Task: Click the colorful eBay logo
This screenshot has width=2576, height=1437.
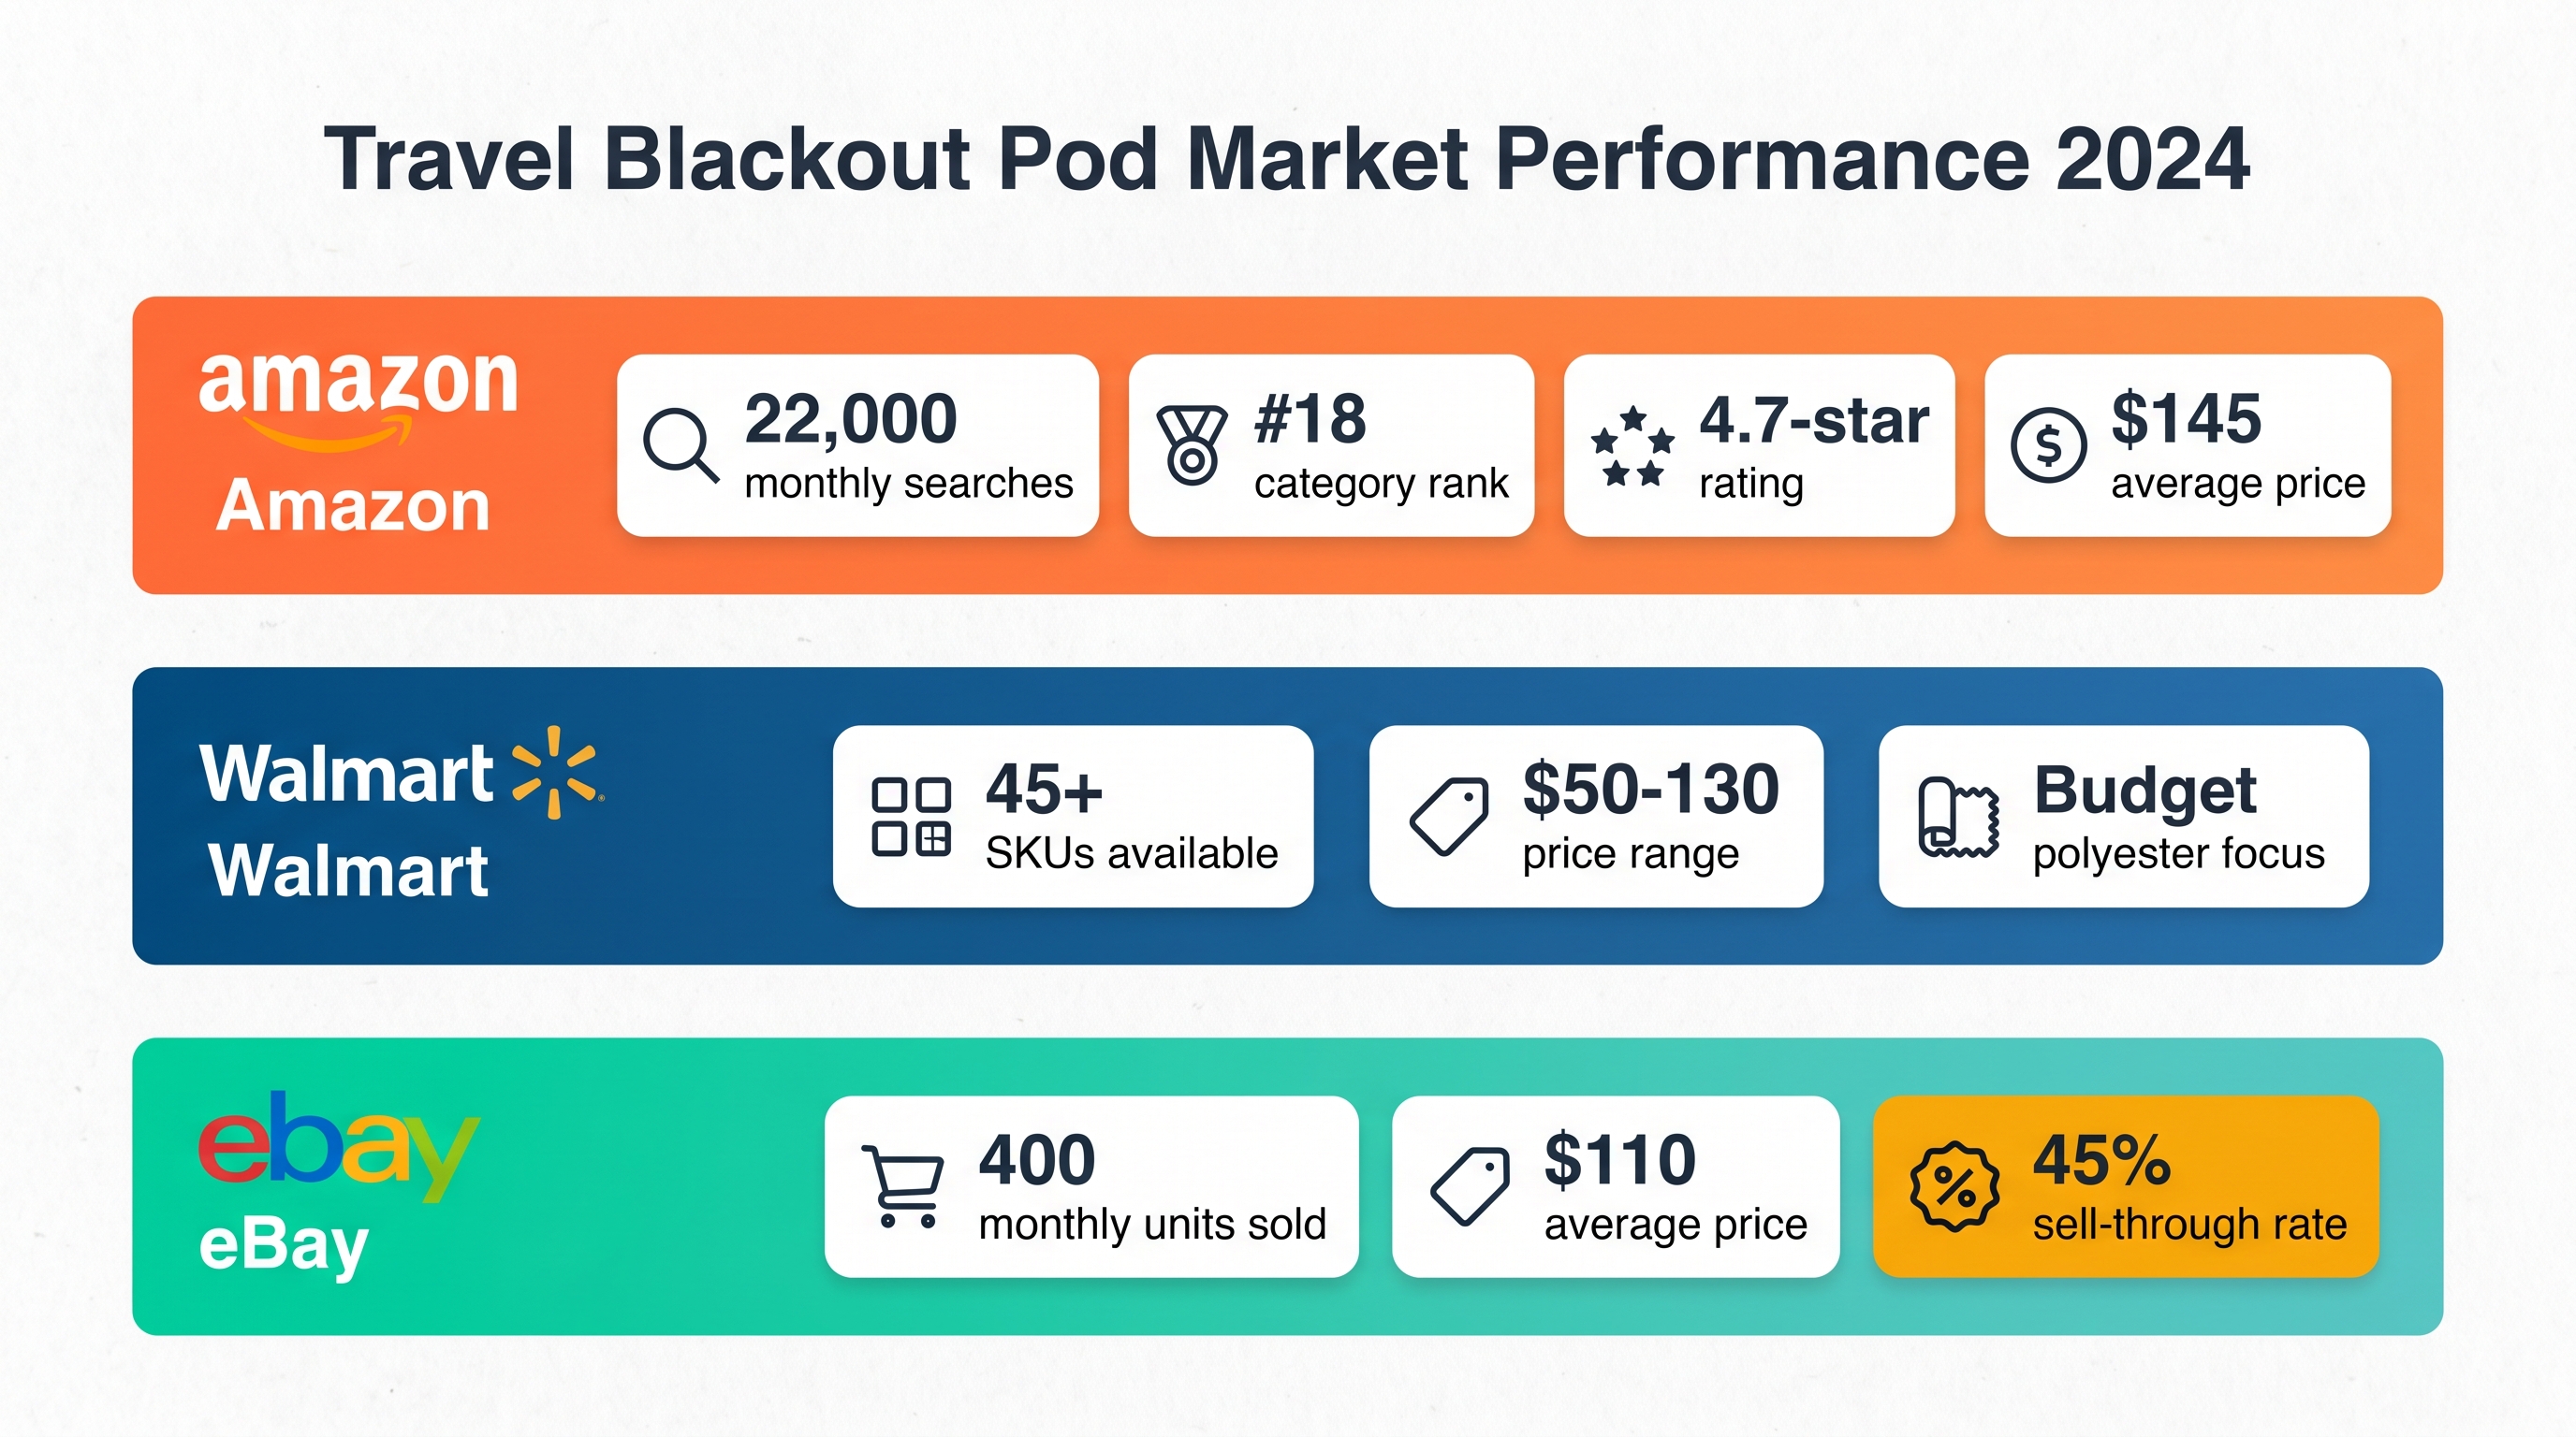Action: click(x=338, y=1146)
